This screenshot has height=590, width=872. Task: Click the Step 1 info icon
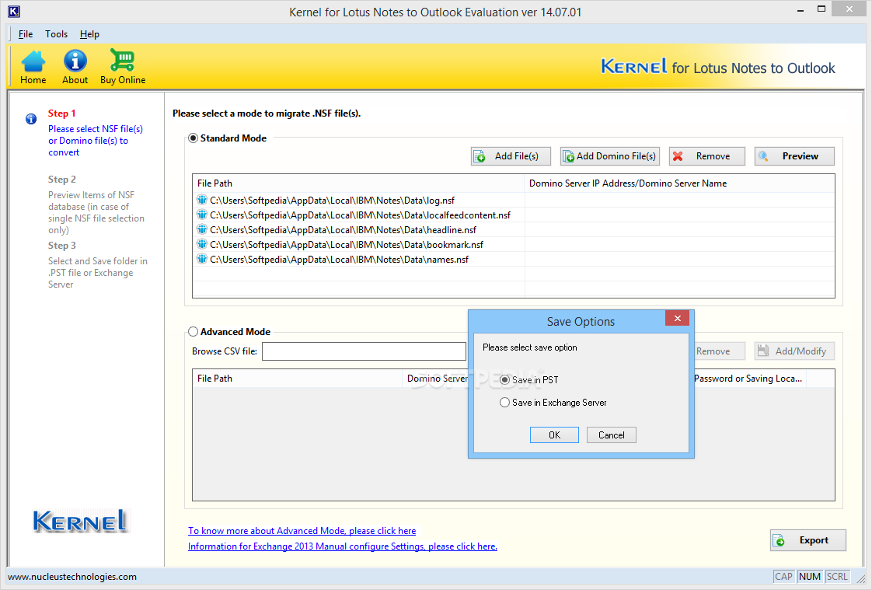(31, 119)
